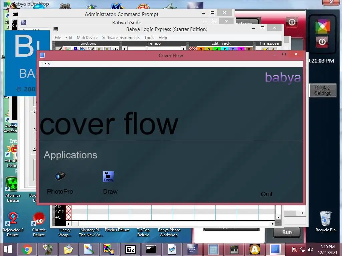Image resolution: width=342 pixels, height=256 pixels.
Task: Click the active Cover Flow taskbar icon
Action: [x=276, y=249]
